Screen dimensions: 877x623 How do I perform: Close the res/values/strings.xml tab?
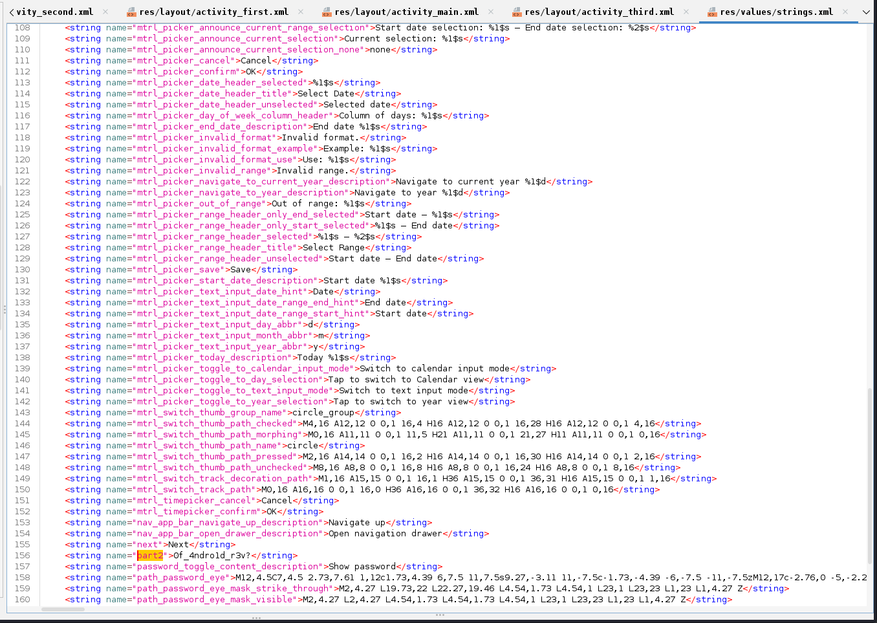click(x=845, y=12)
